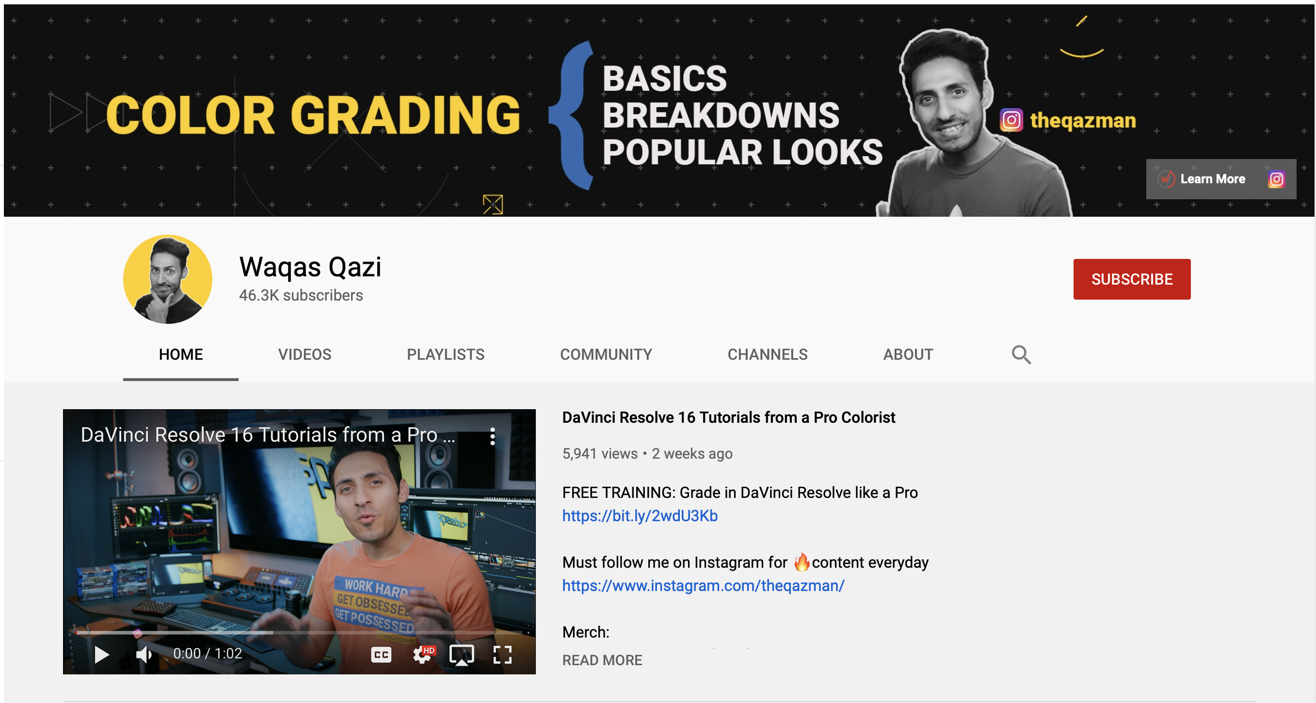
Task: Open the video three-dot more menu
Action: click(493, 436)
